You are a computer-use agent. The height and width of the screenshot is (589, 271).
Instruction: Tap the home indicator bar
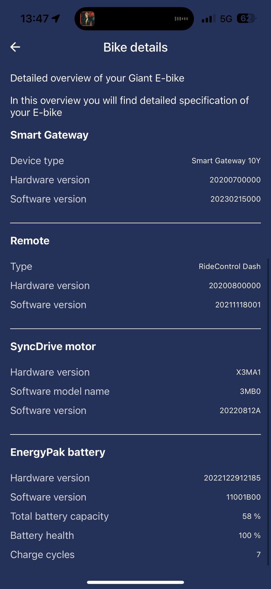coord(135,582)
